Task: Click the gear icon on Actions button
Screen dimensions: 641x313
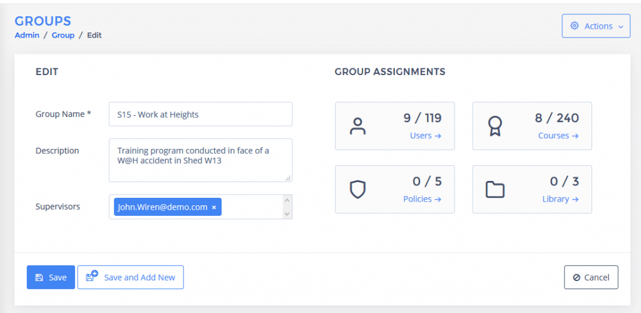Action: 575,26
